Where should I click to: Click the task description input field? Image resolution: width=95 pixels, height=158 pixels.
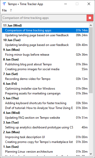[44, 18]
